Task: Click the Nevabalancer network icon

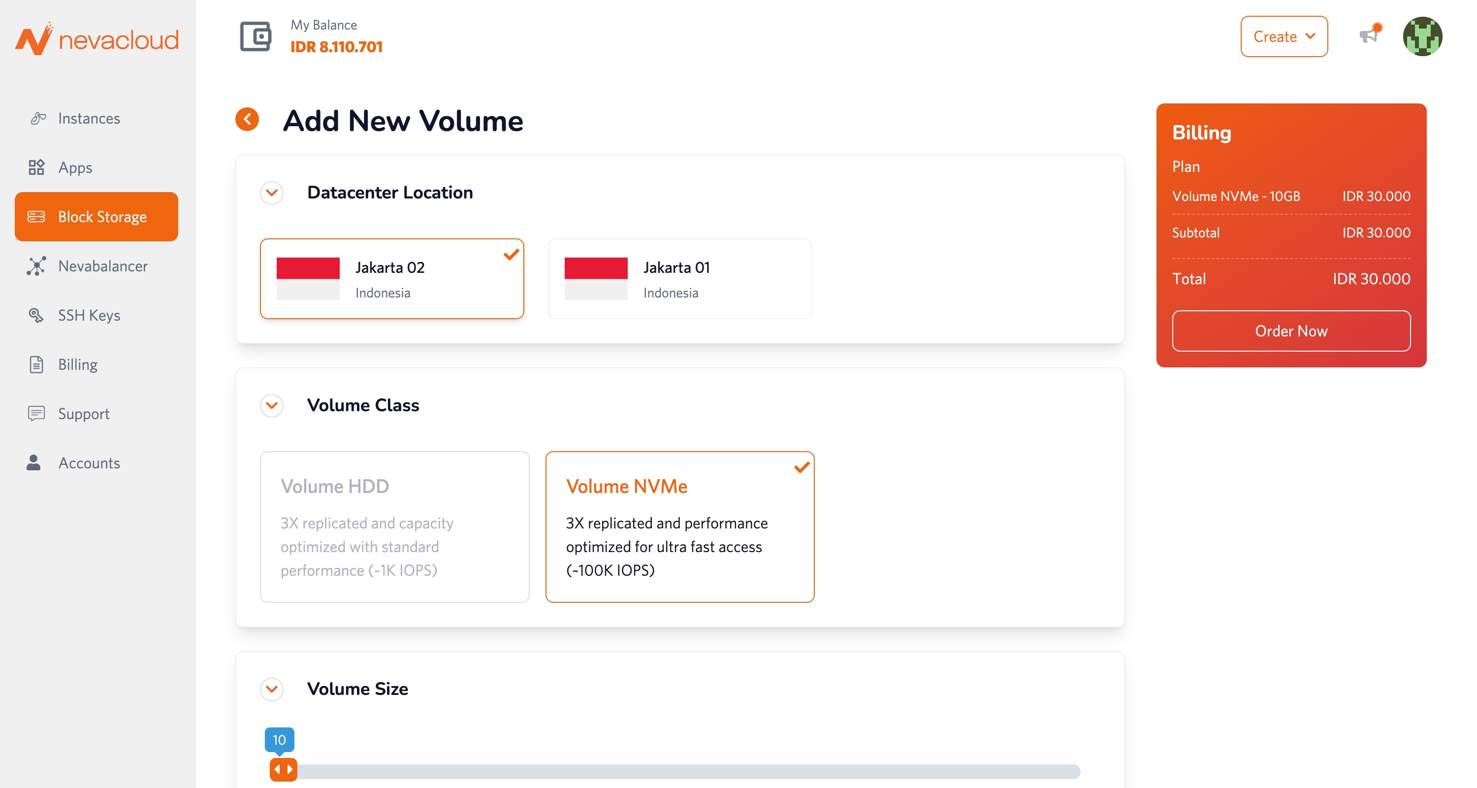Action: click(x=36, y=266)
